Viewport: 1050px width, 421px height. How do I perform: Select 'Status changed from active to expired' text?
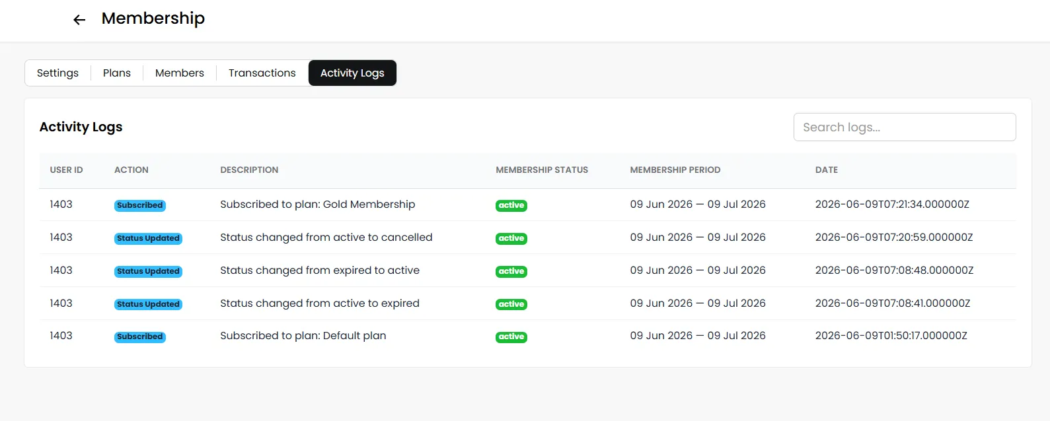pyautogui.click(x=320, y=304)
